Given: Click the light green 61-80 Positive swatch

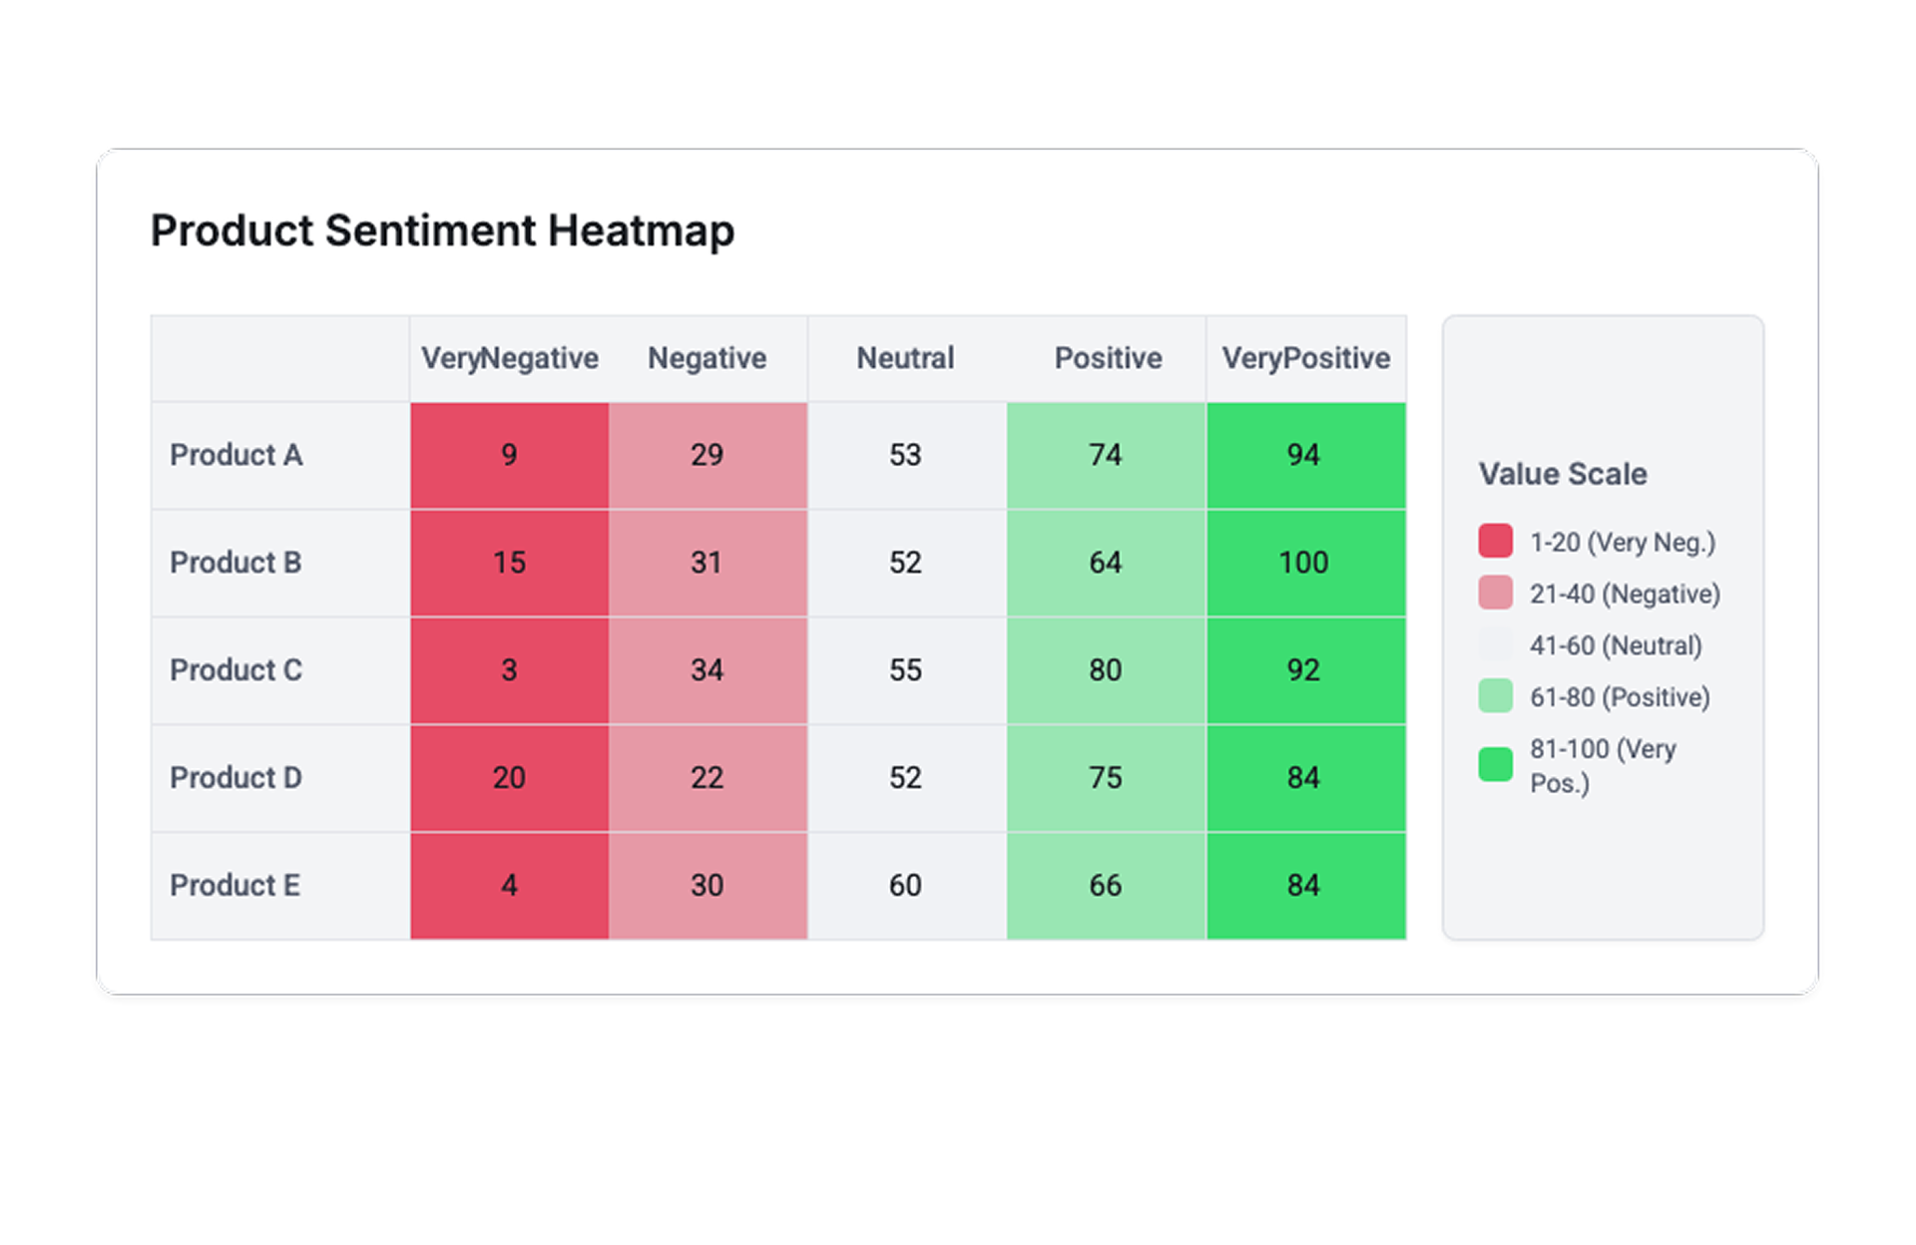Looking at the screenshot, I should tap(1495, 696).
